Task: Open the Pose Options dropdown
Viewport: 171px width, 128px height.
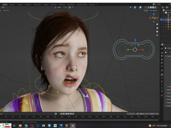Action: [x=154, y=11]
